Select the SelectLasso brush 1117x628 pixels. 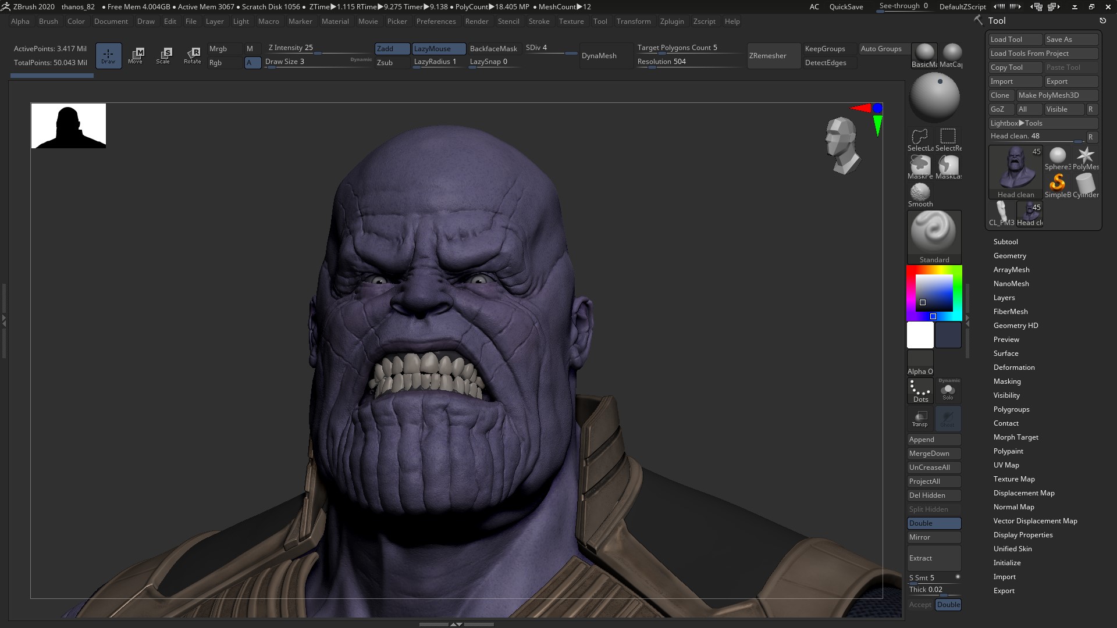tap(920, 140)
